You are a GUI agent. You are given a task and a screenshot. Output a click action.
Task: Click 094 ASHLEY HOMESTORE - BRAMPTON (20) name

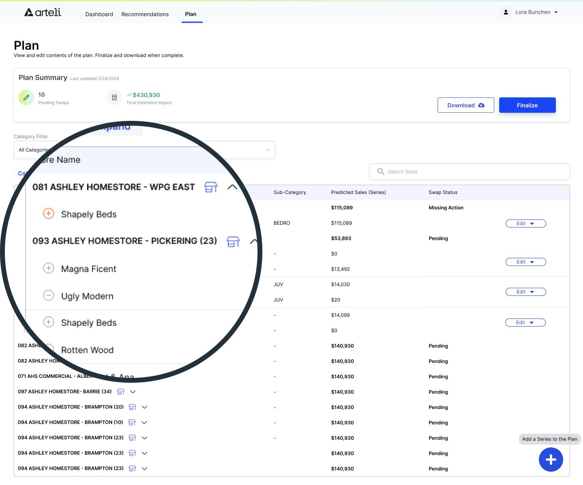pos(71,407)
